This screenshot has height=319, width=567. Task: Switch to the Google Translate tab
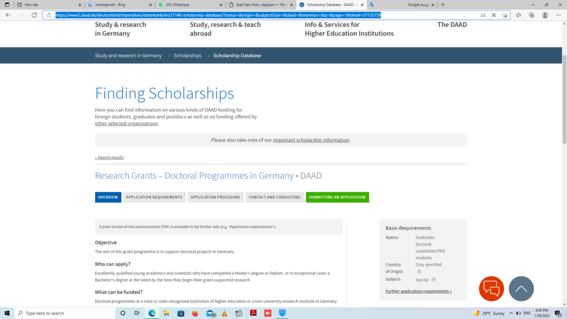pos(403,4)
